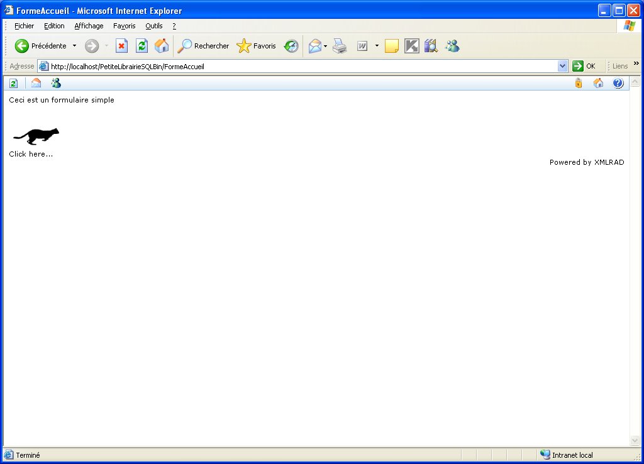Click the research books icon in the toolbar
The image size is (644, 464).
(431, 46)
